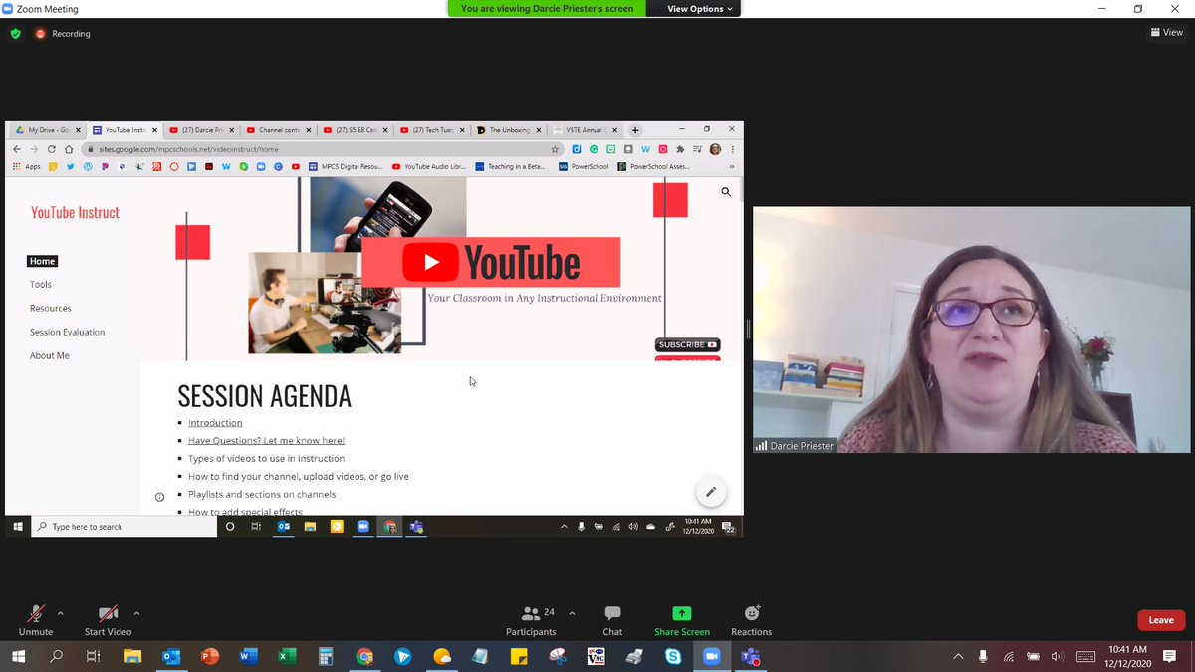Switch to the Zoom taskbar icon
This screenshot has width=1195, height=672.
(712, 657)
